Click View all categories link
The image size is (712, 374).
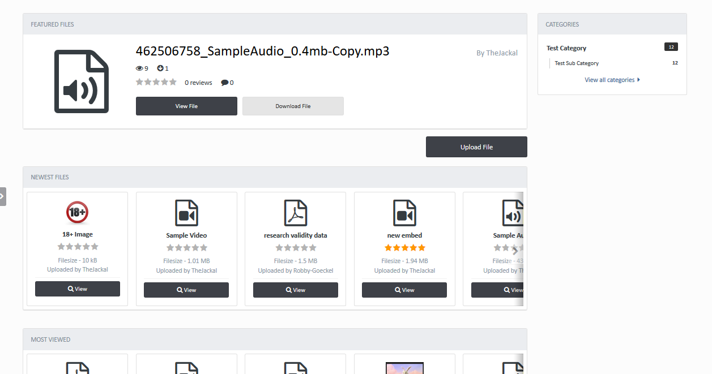click(612, 80)
